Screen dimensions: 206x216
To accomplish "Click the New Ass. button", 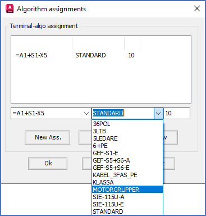I will [48, 137].
